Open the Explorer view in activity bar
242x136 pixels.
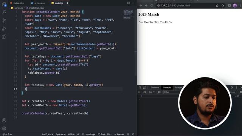(4, 4)
